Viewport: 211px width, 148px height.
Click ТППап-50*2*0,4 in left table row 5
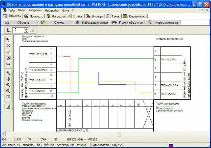tap(38, 70)
